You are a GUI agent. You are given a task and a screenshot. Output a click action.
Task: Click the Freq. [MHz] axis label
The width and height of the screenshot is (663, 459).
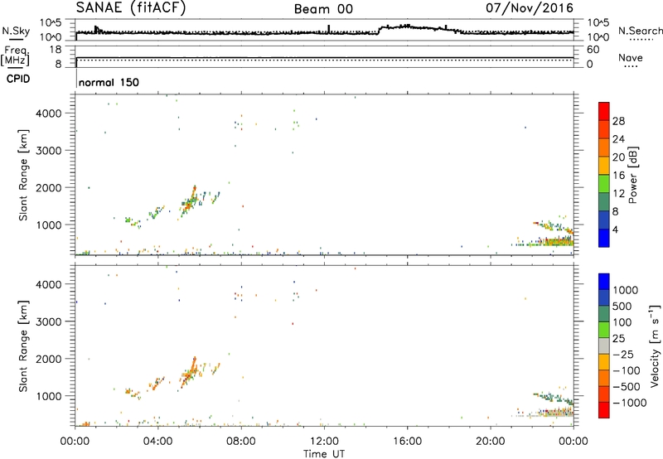(16, 56)
